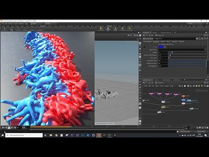Click the Neighbor Distance value field
Screen dimensions: 209x157
point(163,63)
